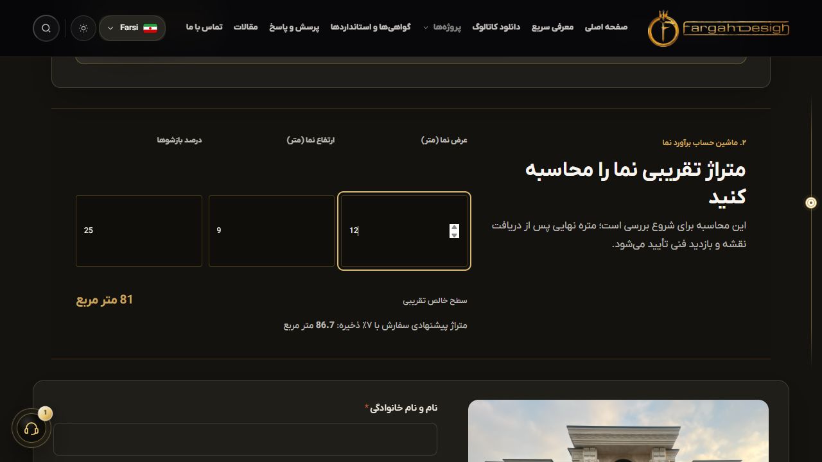Screen dimensions: 822x462
Task: Click the Fargah Design logo
Action: pos(719,28)
